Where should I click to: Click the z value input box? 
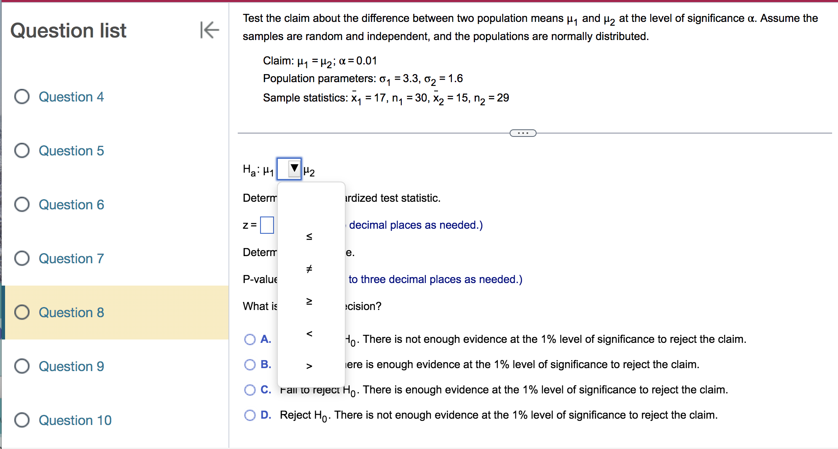point(267,225)
